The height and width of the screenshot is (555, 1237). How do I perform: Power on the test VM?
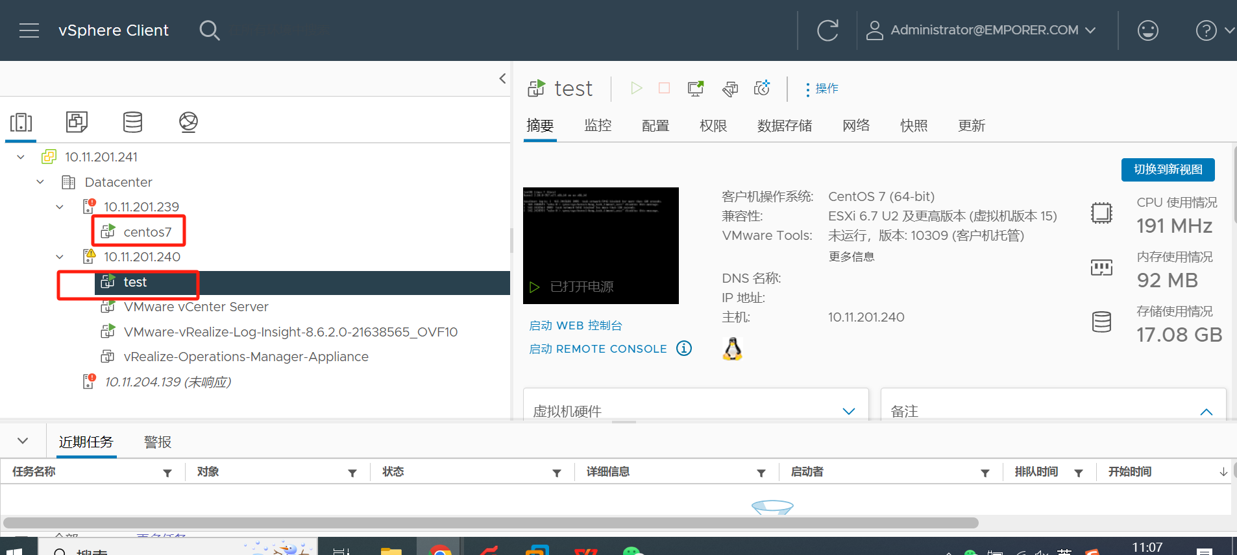[636, 88]
